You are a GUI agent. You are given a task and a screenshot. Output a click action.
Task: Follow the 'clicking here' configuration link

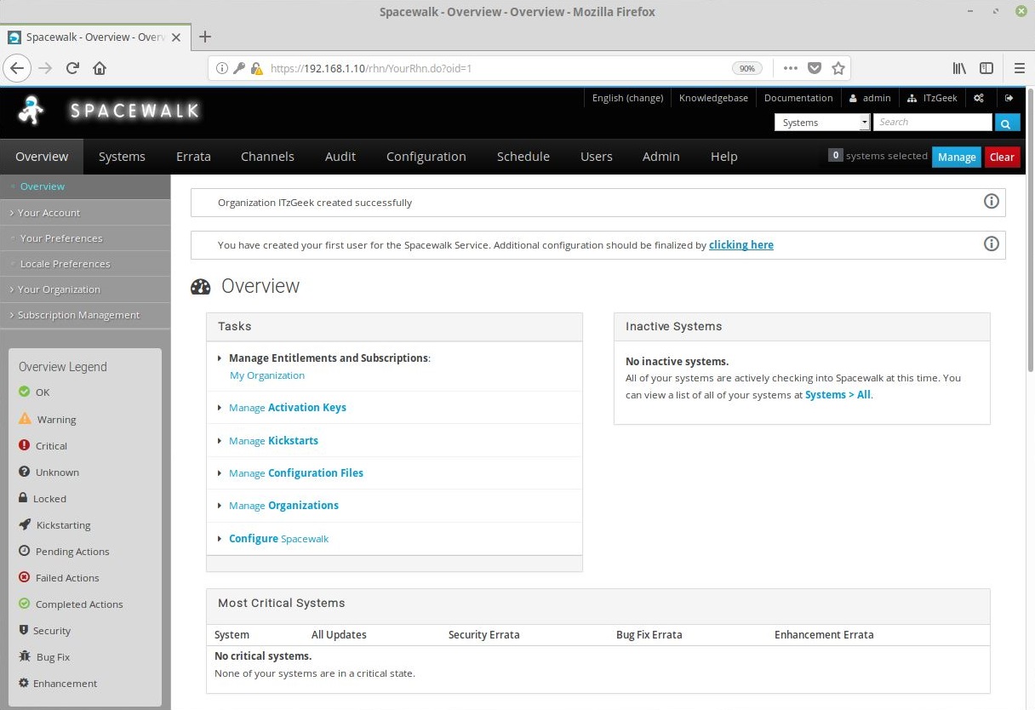click(741, 245)
